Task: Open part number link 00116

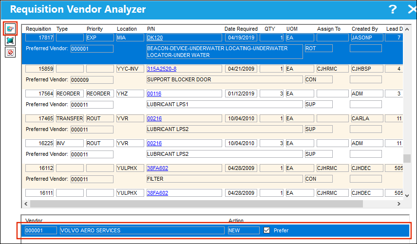Action: coord(154,94)
